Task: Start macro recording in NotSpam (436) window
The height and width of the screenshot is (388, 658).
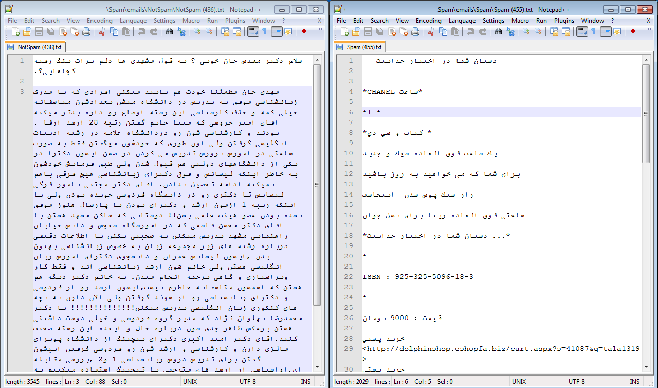Action: 304,31
